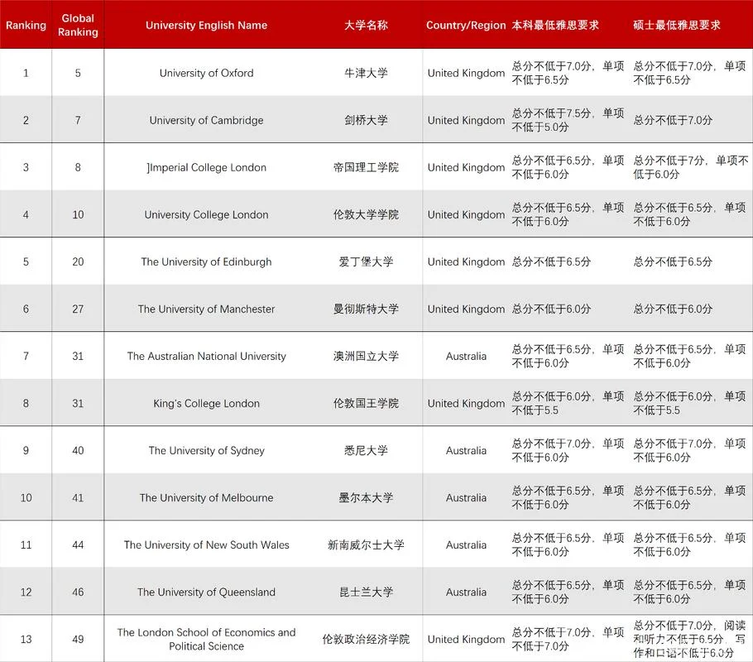Image resolution: width=753 pixels, height=662 pixels.
Task: Select global ranking cell '46' for Queensland
Action: coord(78,592)
